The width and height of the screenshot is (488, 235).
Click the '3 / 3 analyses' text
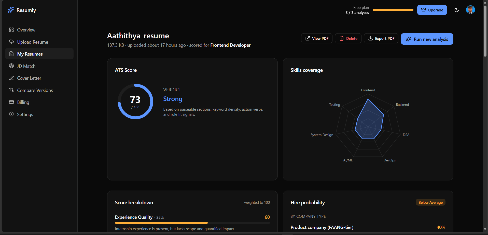click(357, 13)
